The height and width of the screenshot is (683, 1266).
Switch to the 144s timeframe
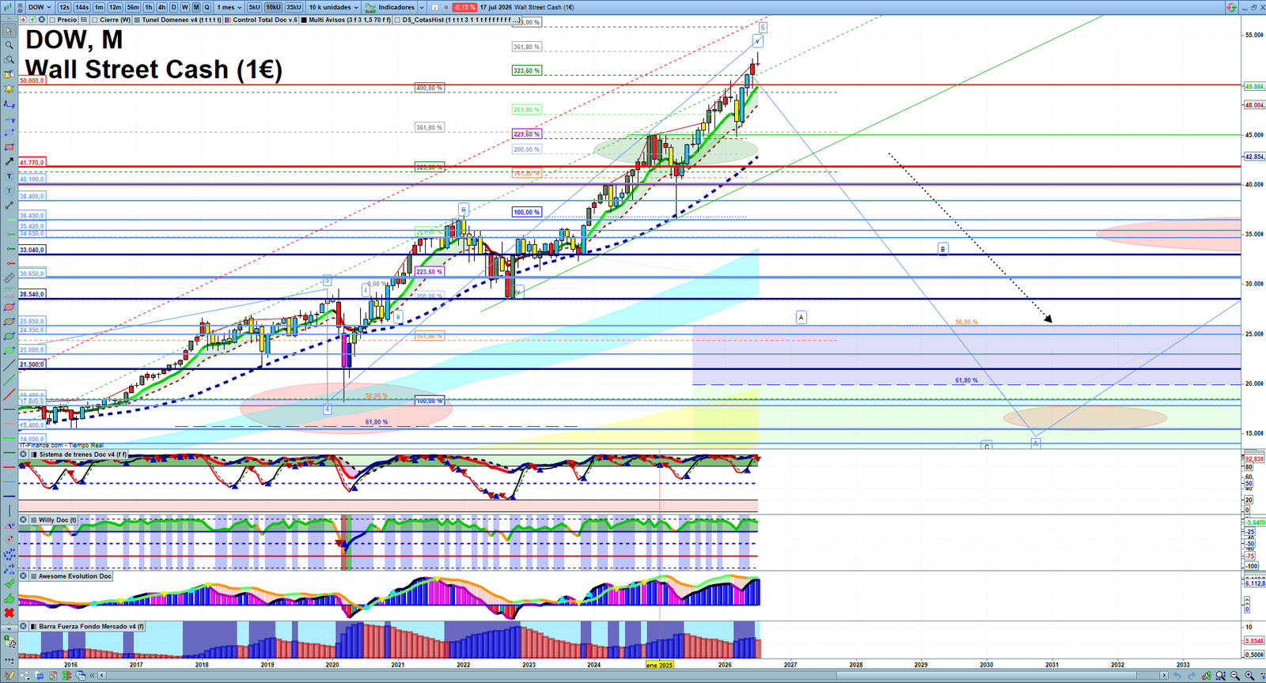coord(81,7)
